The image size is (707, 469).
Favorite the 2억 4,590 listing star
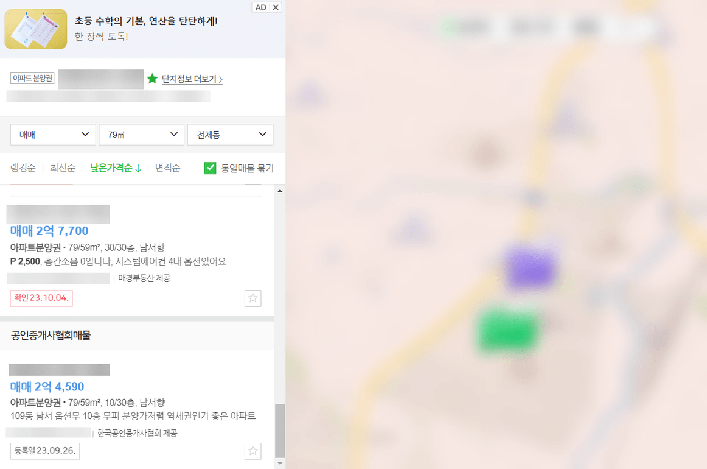[x=252, y=451]
